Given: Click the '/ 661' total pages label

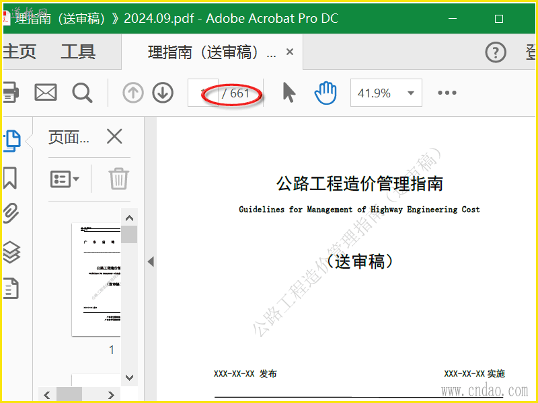Looking at the screenshot, I should 235,93.
